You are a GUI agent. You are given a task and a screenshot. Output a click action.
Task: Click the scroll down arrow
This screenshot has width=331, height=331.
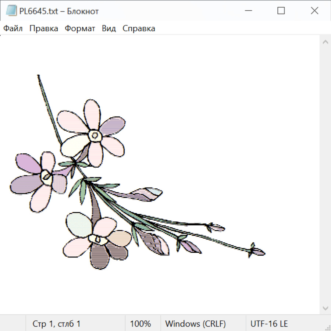325,308
